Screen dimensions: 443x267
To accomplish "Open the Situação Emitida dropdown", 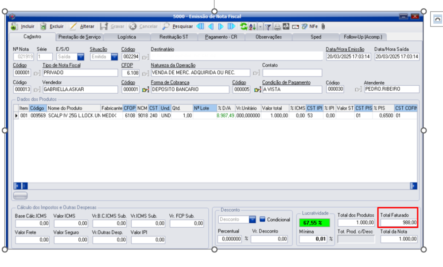I will [x=114, y=57].
